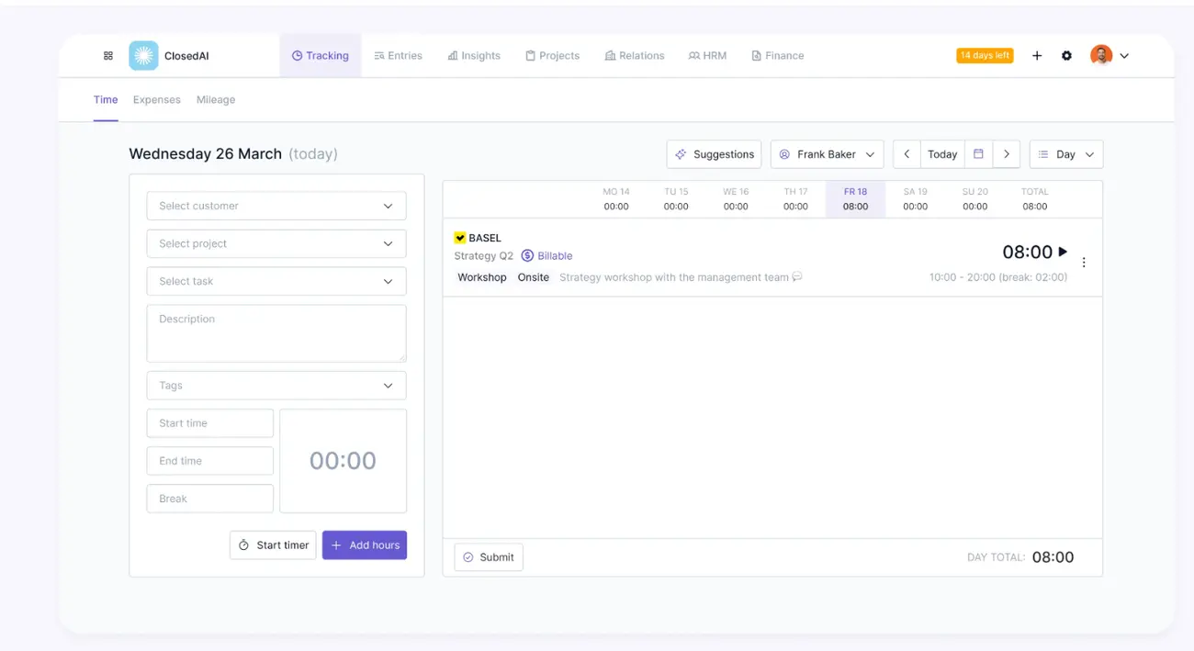Go to next day with right arrow
1194x651 pixels.
(x=1007, y=154)
